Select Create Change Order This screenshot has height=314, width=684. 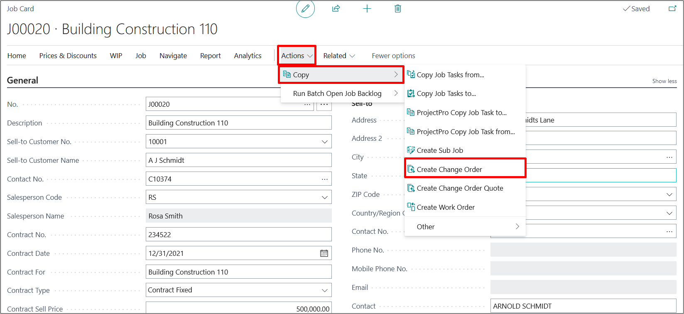point(449,169)
